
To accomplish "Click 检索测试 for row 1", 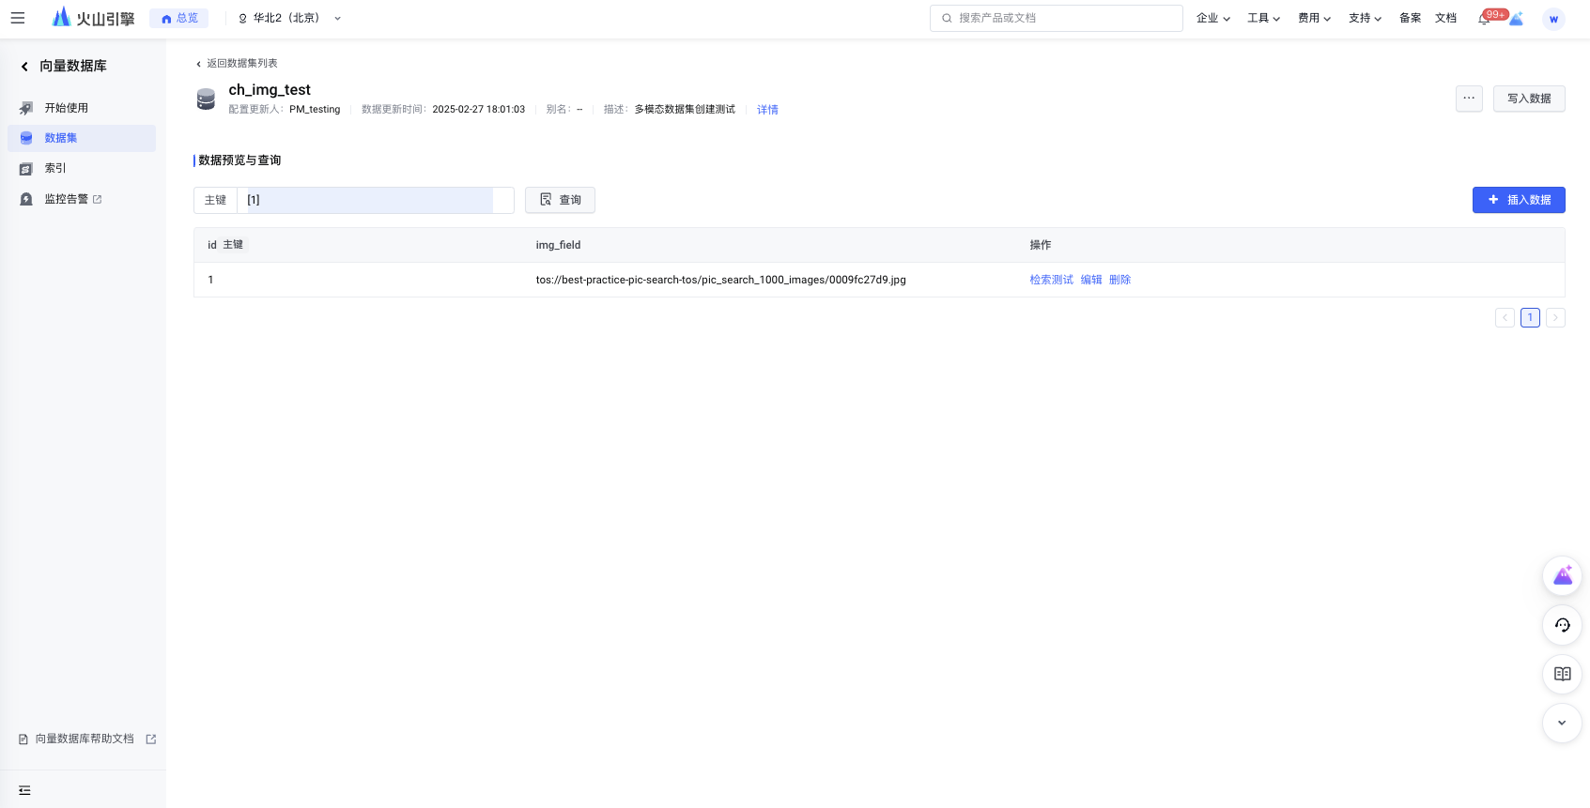I will click(x=1051, y=280).
